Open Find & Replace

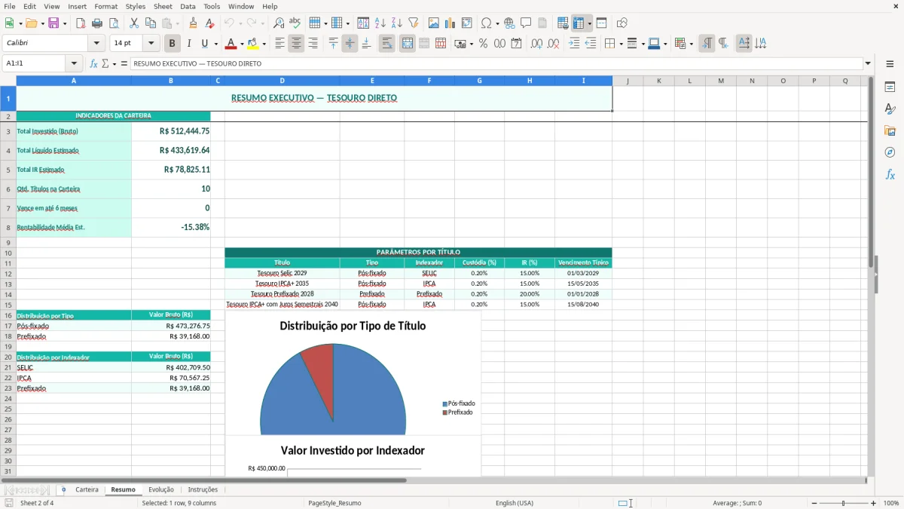click(x=279, y=23)
